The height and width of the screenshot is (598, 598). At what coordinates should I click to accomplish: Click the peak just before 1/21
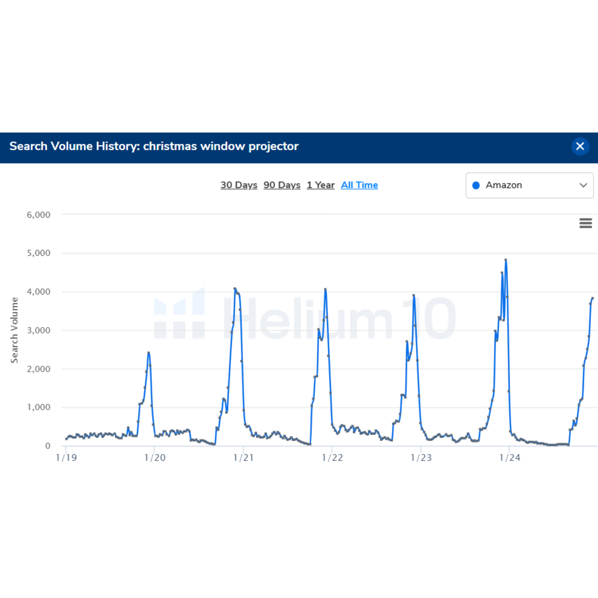click(235, 288)
